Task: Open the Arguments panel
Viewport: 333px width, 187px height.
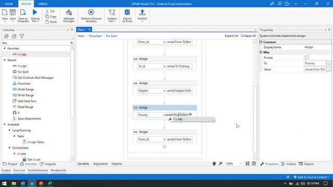Action: [100, 164]
